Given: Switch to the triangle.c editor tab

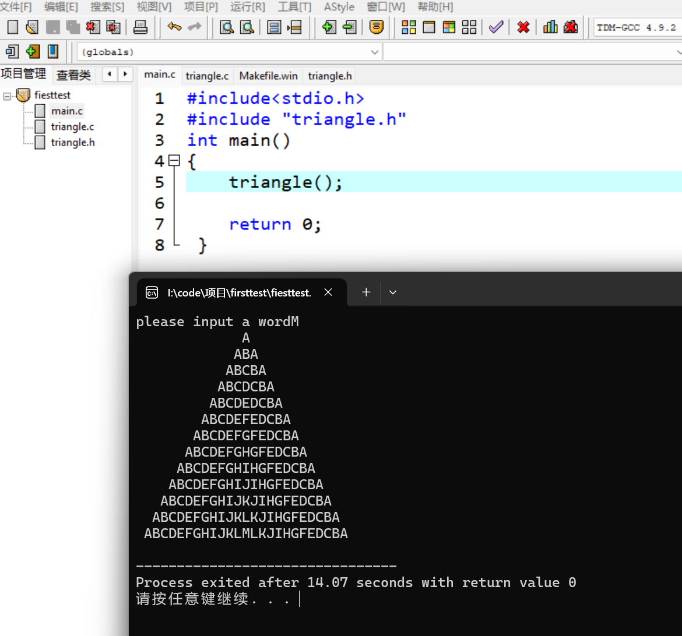Looking at the screenshot, I should [x=207, y=76].
